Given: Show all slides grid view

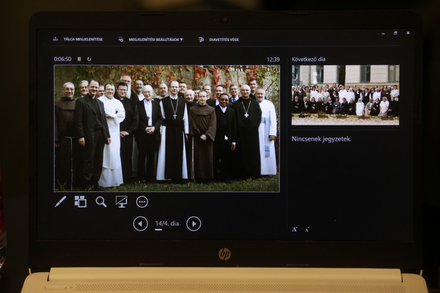Looking at the screenshot, I should tap(80, 201).
